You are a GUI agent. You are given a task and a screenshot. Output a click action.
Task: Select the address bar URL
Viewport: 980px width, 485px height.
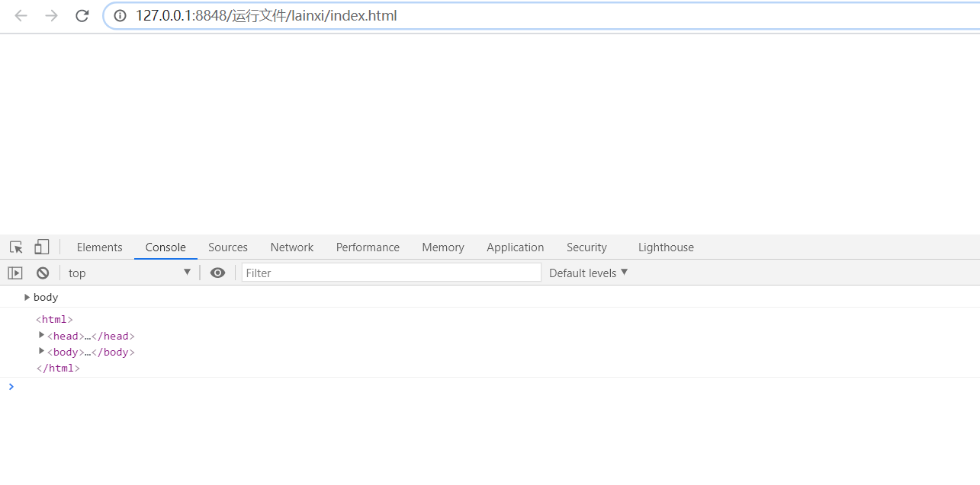click(x=266, y=15)
